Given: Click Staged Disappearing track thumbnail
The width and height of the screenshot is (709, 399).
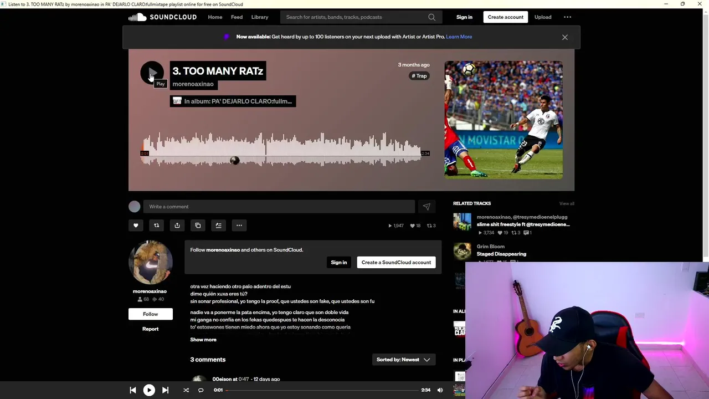Looking at the screenshot, I should pos(462,252).
